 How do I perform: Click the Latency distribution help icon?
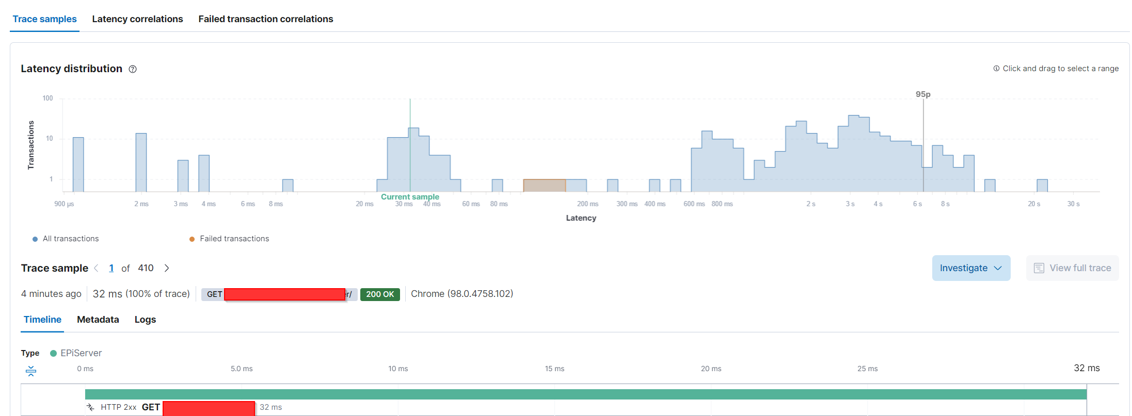[133, 69]
